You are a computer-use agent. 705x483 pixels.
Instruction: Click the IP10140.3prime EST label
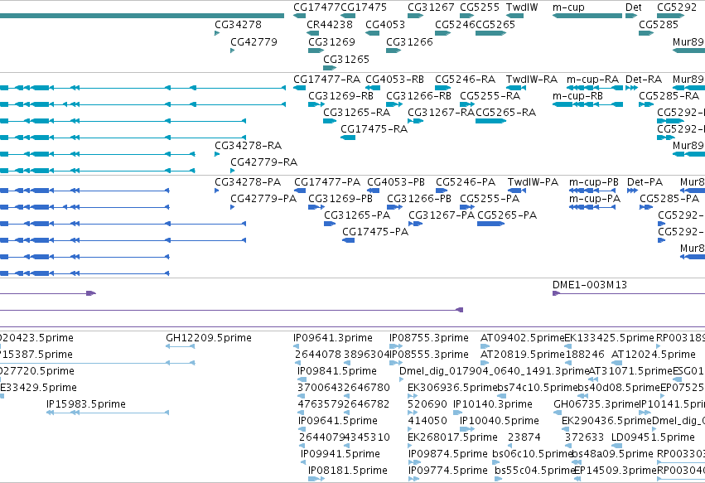tap(493, 404)
